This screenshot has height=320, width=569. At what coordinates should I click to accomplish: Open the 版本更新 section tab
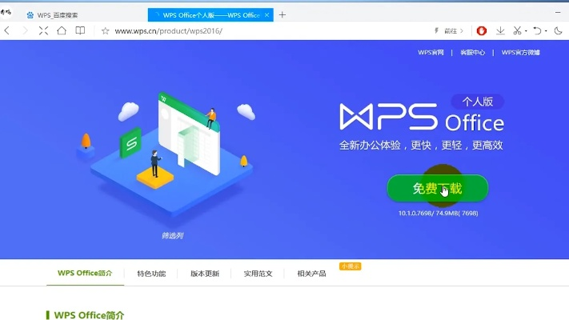point(205,274)
